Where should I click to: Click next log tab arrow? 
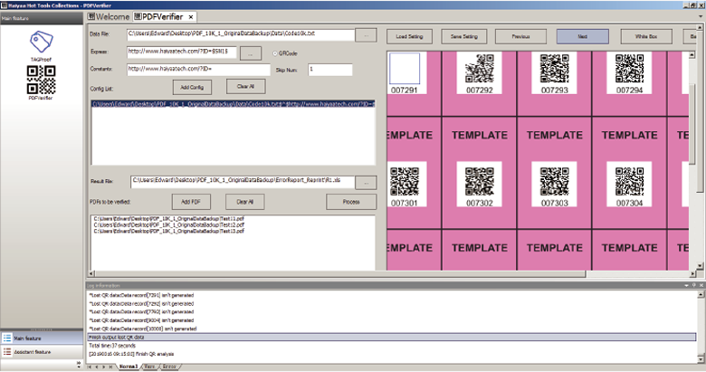tap(103, 367)
